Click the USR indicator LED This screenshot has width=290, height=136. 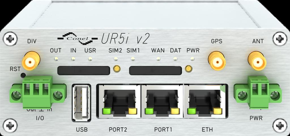90,59
